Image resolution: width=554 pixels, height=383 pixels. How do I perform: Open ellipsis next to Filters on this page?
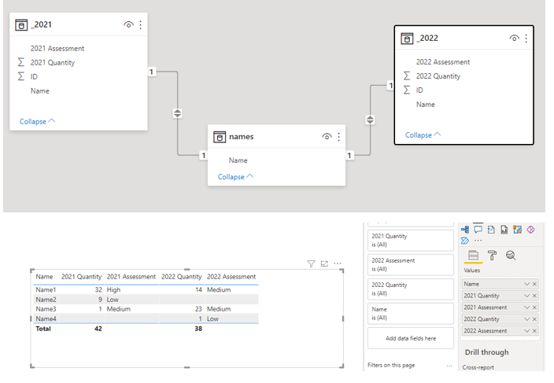[x=449, y=366]
